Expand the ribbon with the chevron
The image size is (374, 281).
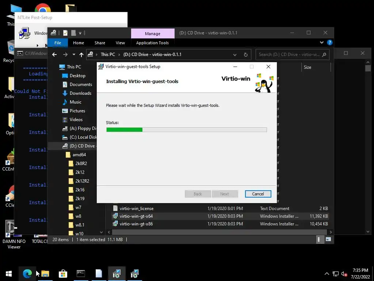321,42
